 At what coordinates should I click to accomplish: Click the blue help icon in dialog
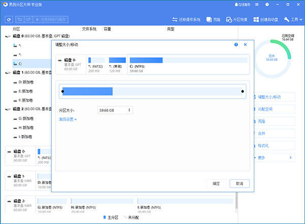236,45
